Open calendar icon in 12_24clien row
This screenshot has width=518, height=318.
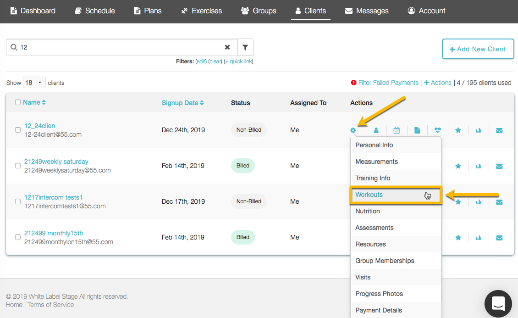pos(397,130)
